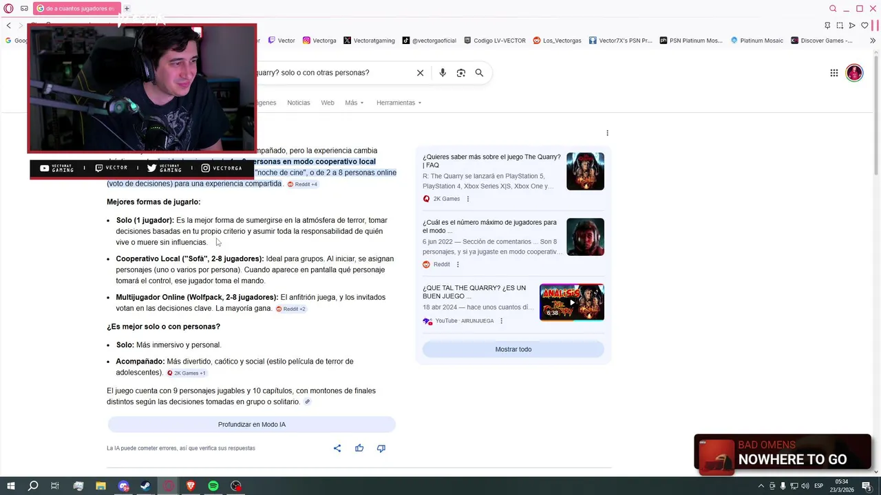The width and height of the screenshot is (881, 495).
Task: Open the Google account avatar
Action: (854, 73)
